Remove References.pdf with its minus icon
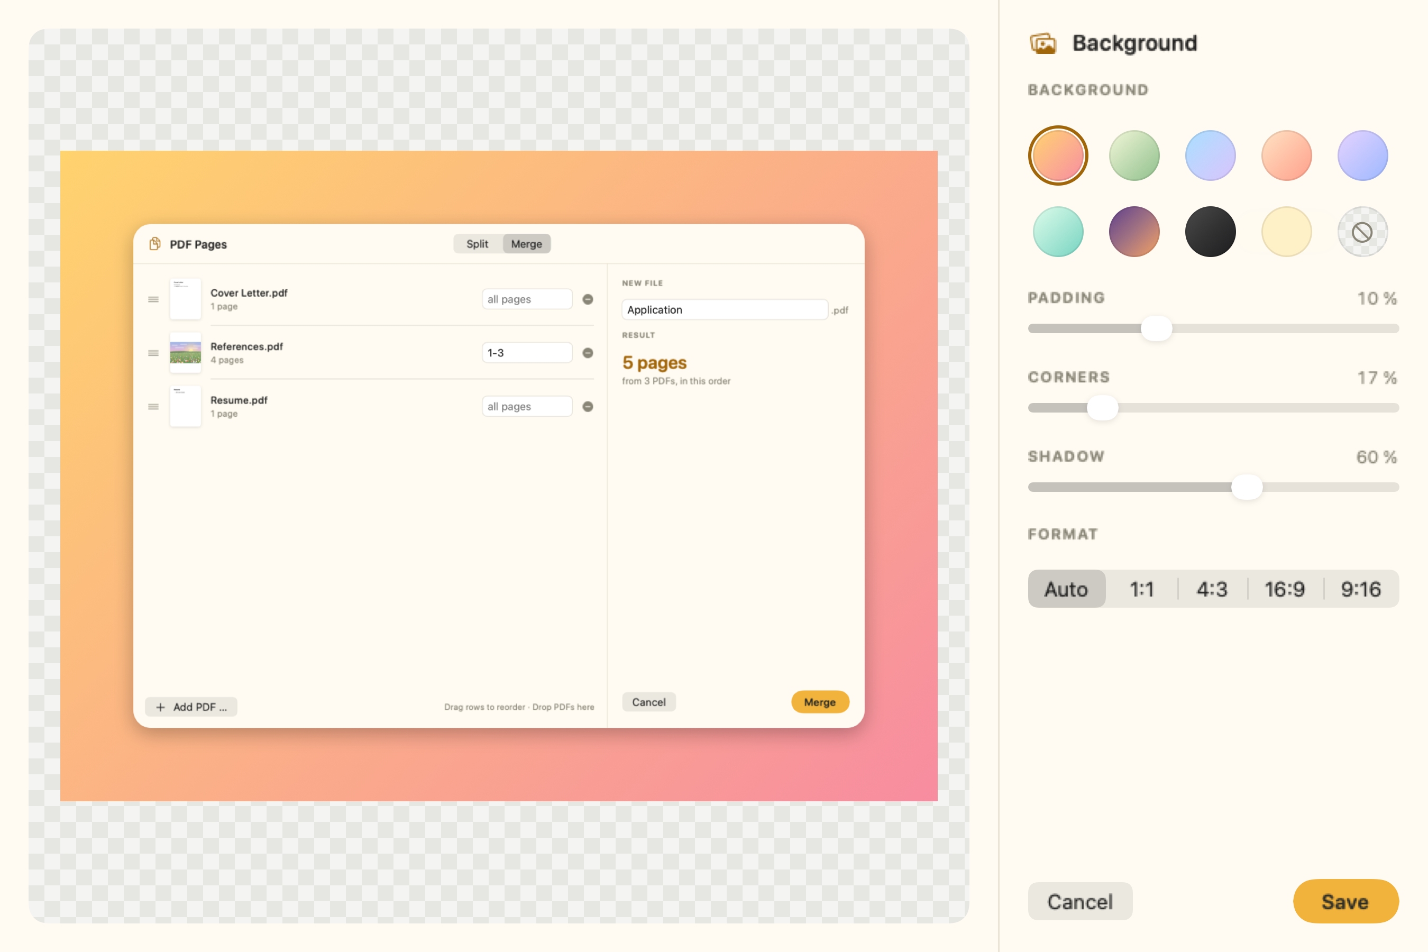This screenshot has width=1428, height=952. coord(588,353)
